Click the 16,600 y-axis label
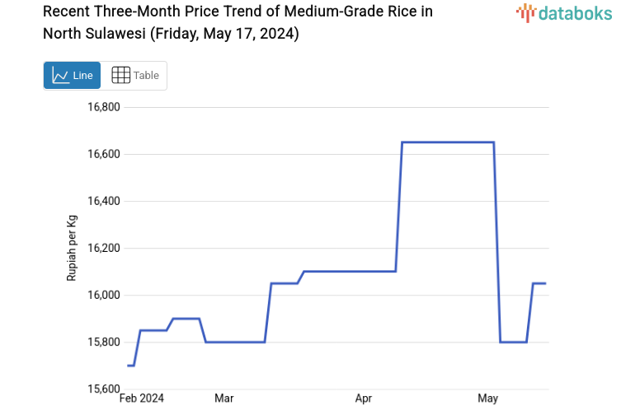The height and width of the screenshot is (410, 621). click(x=105, y=155)
